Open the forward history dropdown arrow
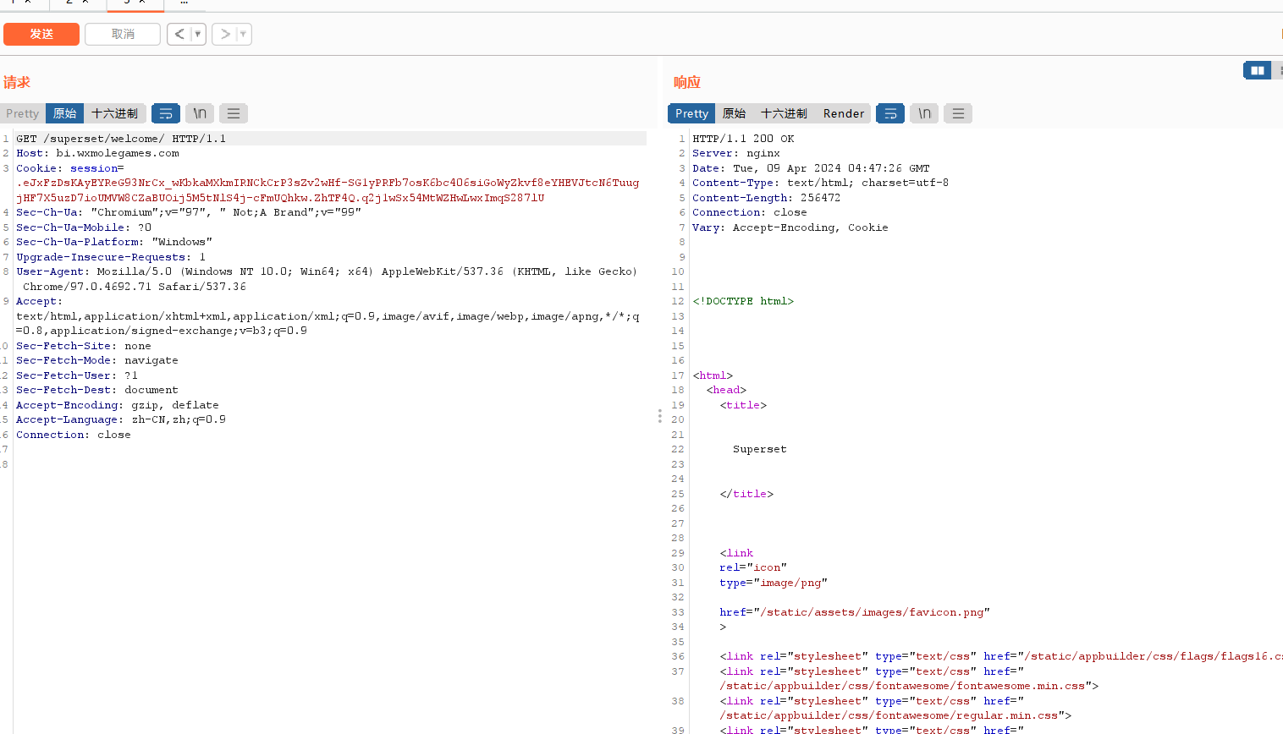The width and height of the screenshot is (1283, 734). pos(244,34)
